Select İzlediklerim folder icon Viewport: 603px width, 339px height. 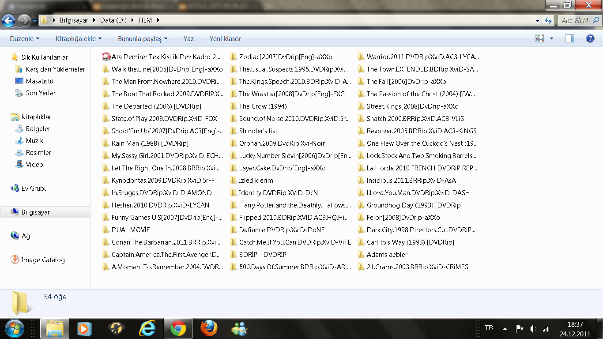click(x=234, y=181)
